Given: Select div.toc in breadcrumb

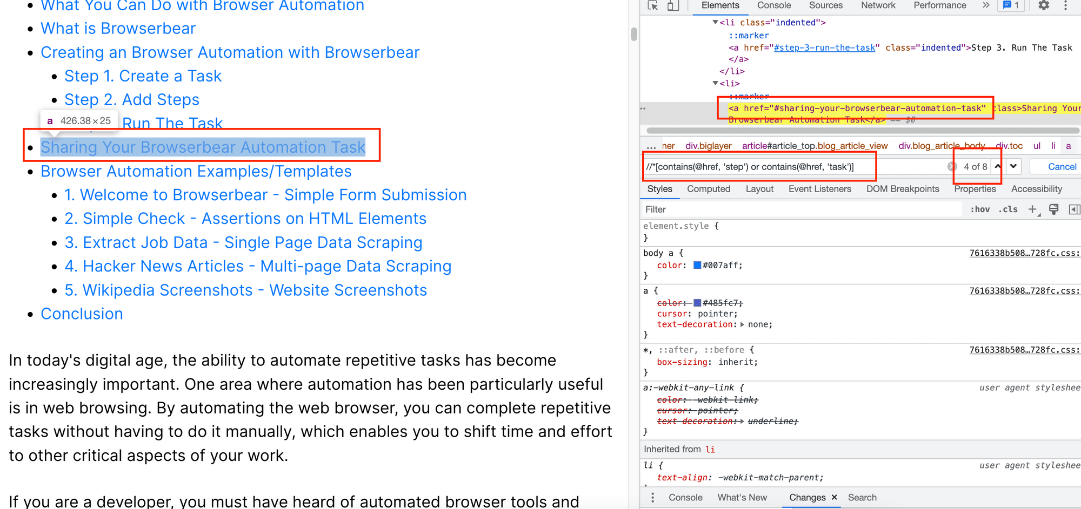Looking at the screenshot, I should tap(1009, 146).
